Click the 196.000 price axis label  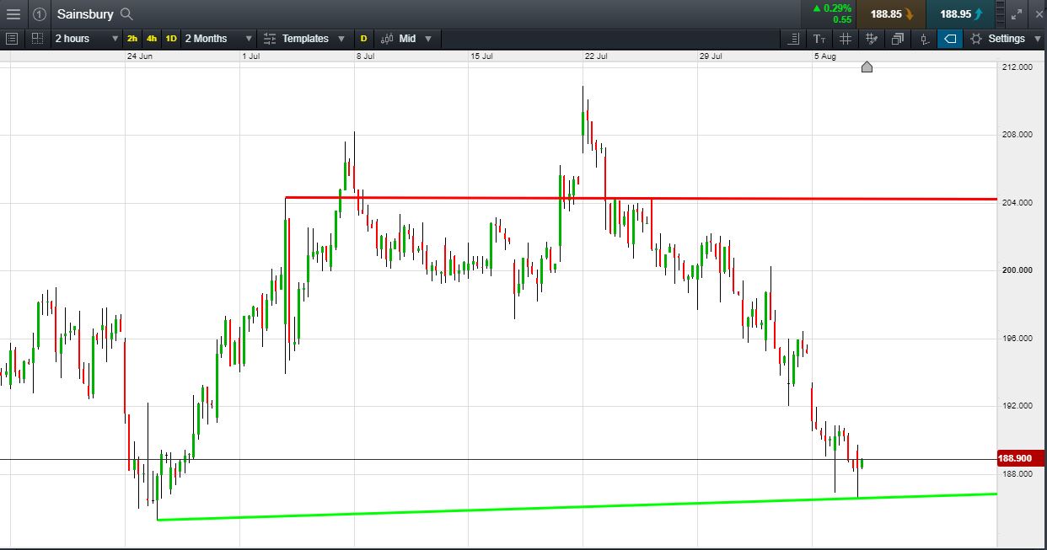tap(1017, 339)
